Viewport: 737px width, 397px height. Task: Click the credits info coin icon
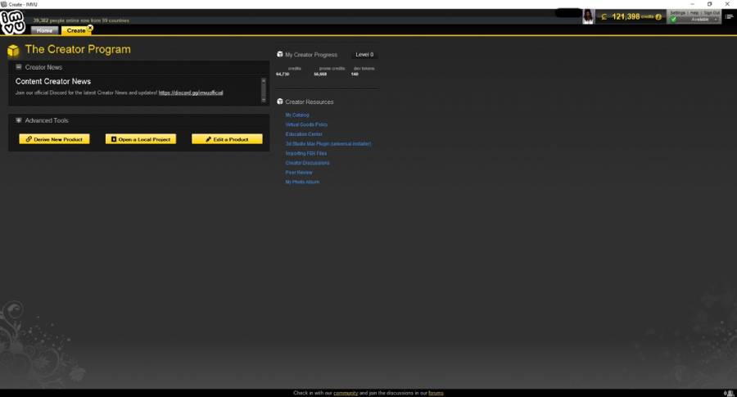pyautogui.click(x=658, y=17)
